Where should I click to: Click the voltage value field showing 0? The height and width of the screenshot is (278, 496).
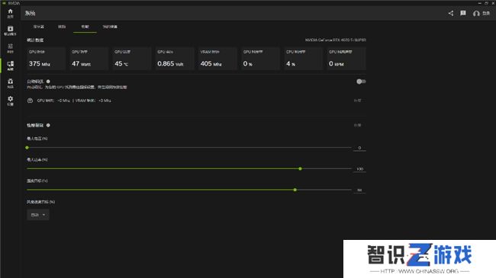click(x=359, y=148)
